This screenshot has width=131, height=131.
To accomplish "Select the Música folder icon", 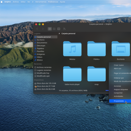I will (x=72, y=49).
